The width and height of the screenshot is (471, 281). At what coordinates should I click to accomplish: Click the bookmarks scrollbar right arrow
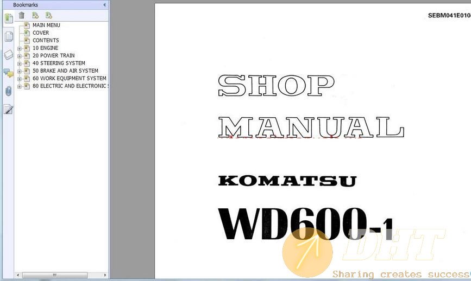pyautogui.click(x=105, y=275)
